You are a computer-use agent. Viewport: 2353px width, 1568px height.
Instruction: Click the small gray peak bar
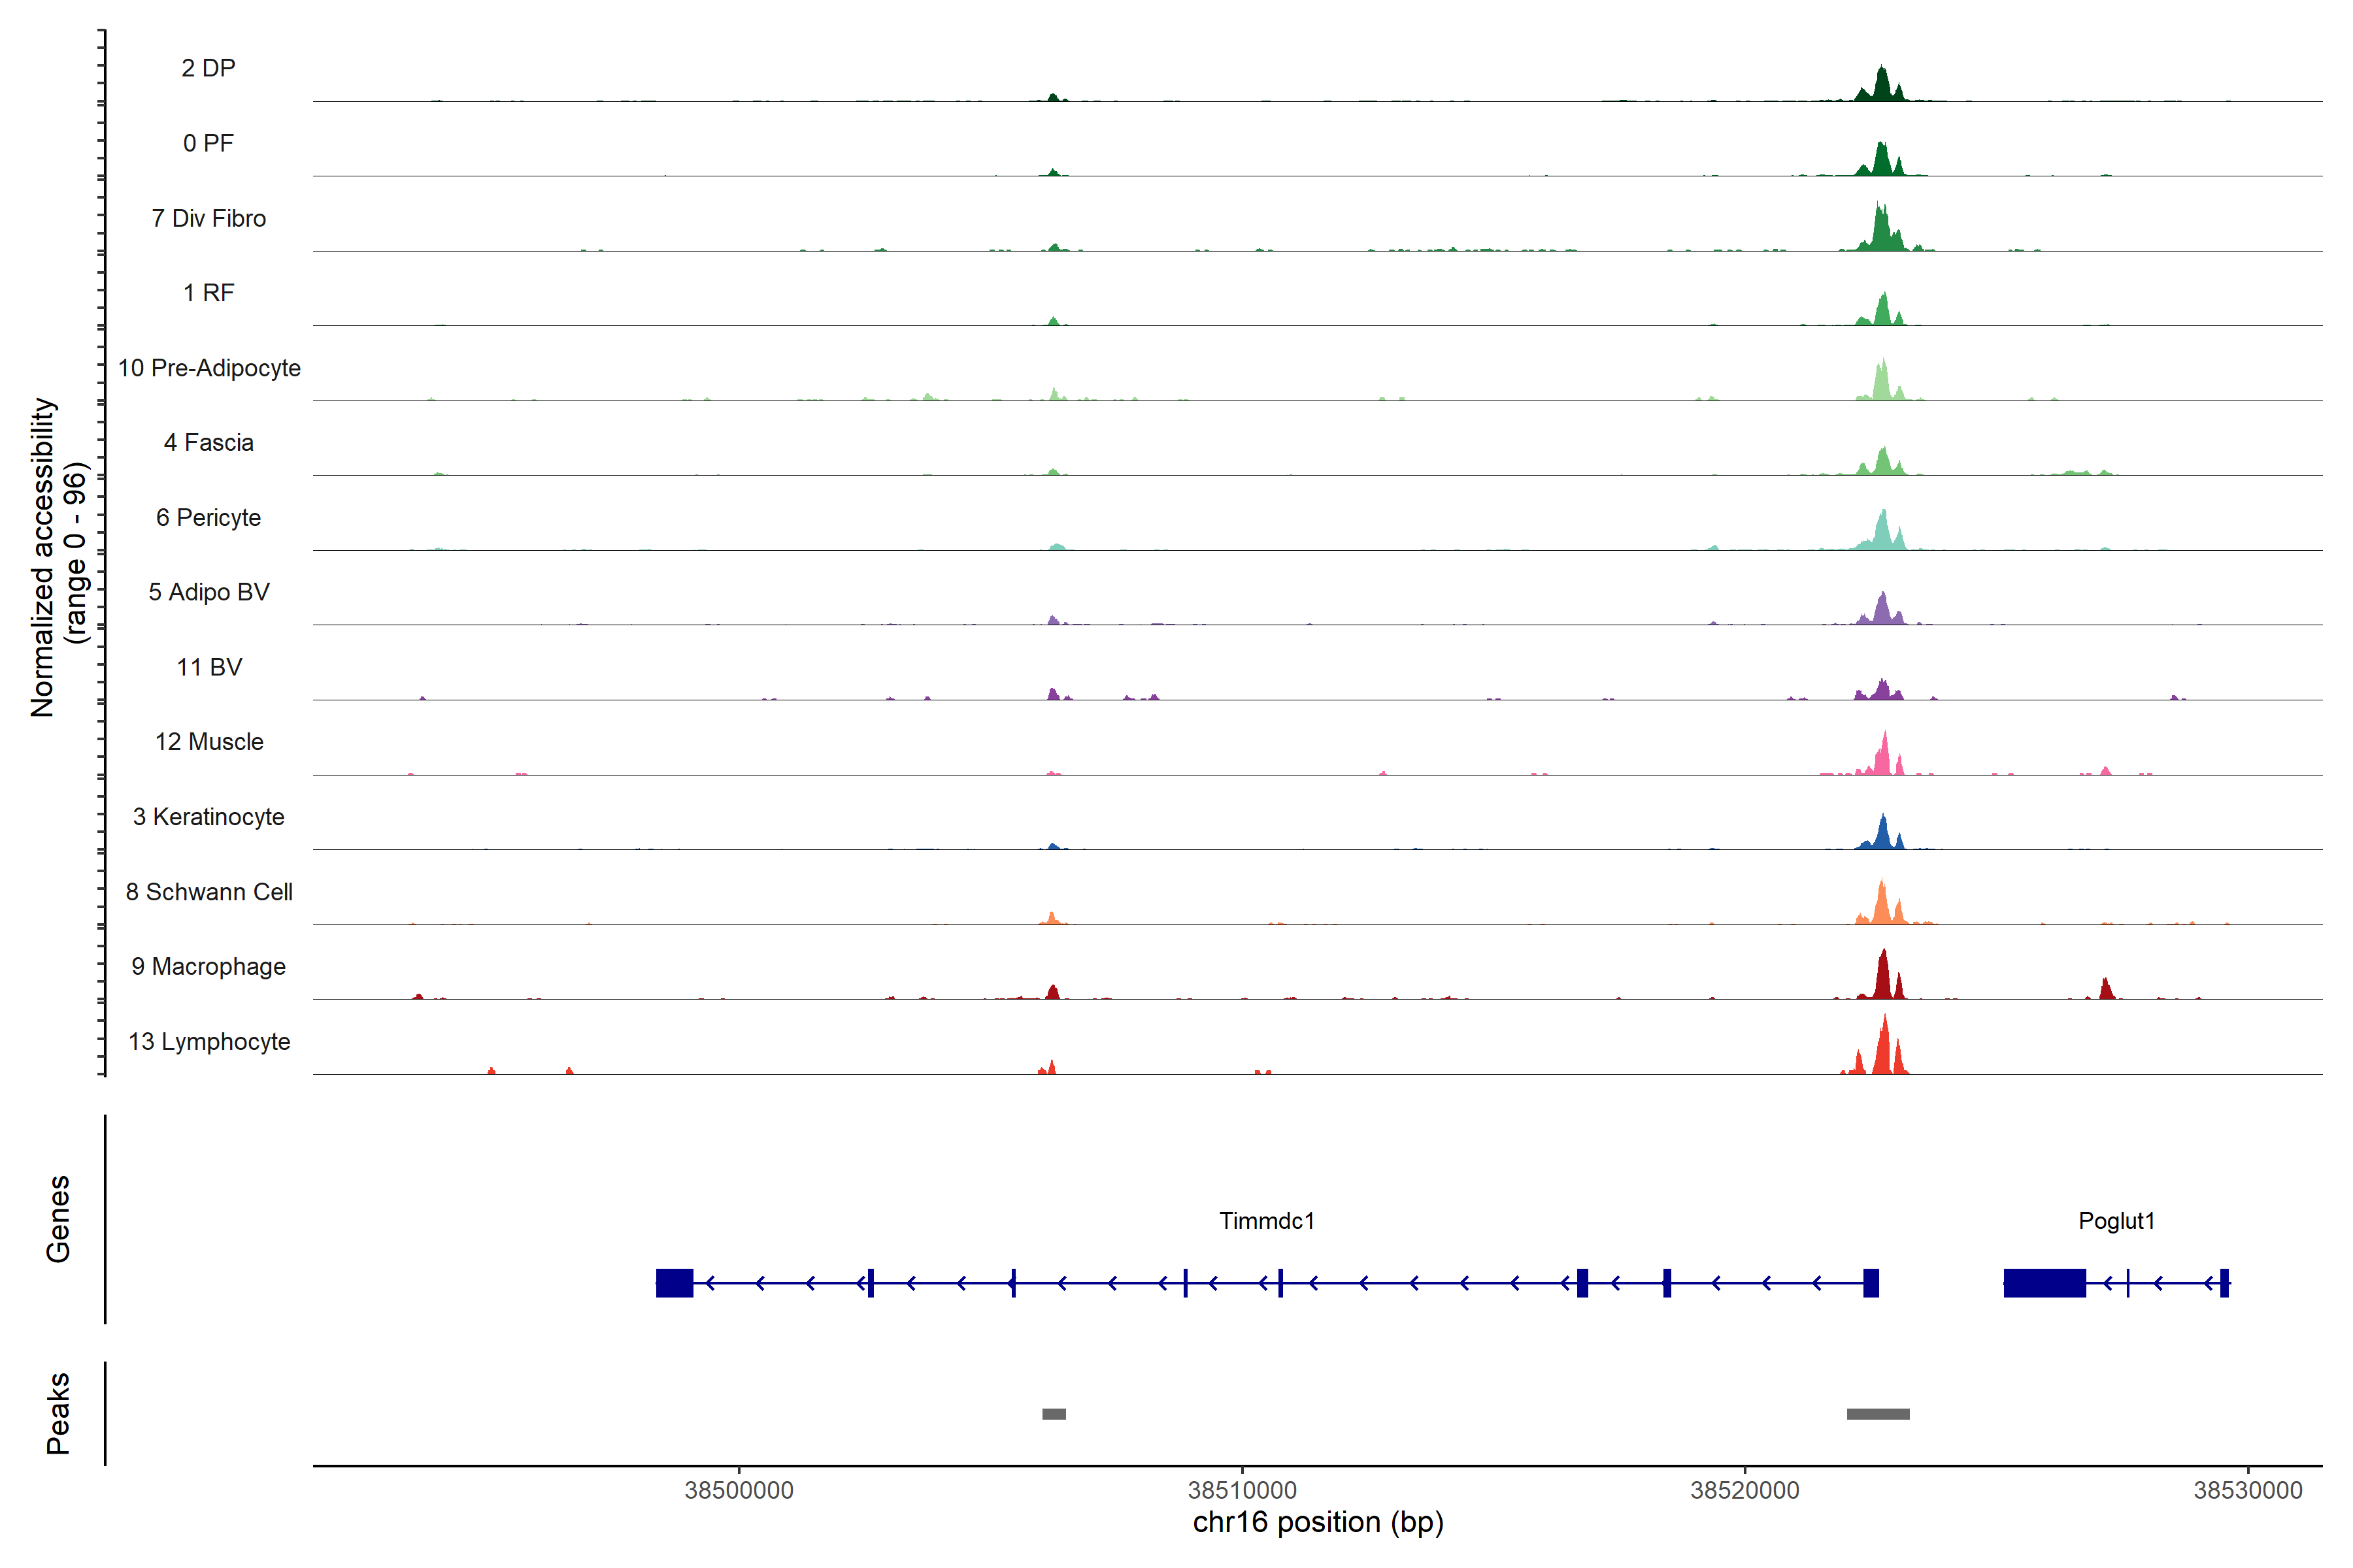(1054, 1413)
